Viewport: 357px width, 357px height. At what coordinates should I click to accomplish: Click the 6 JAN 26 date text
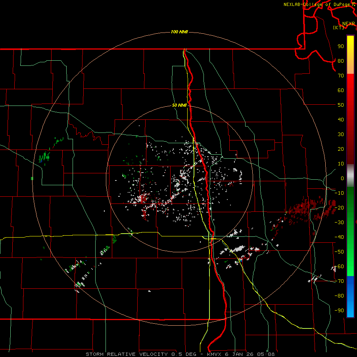(x=239, y=354)
